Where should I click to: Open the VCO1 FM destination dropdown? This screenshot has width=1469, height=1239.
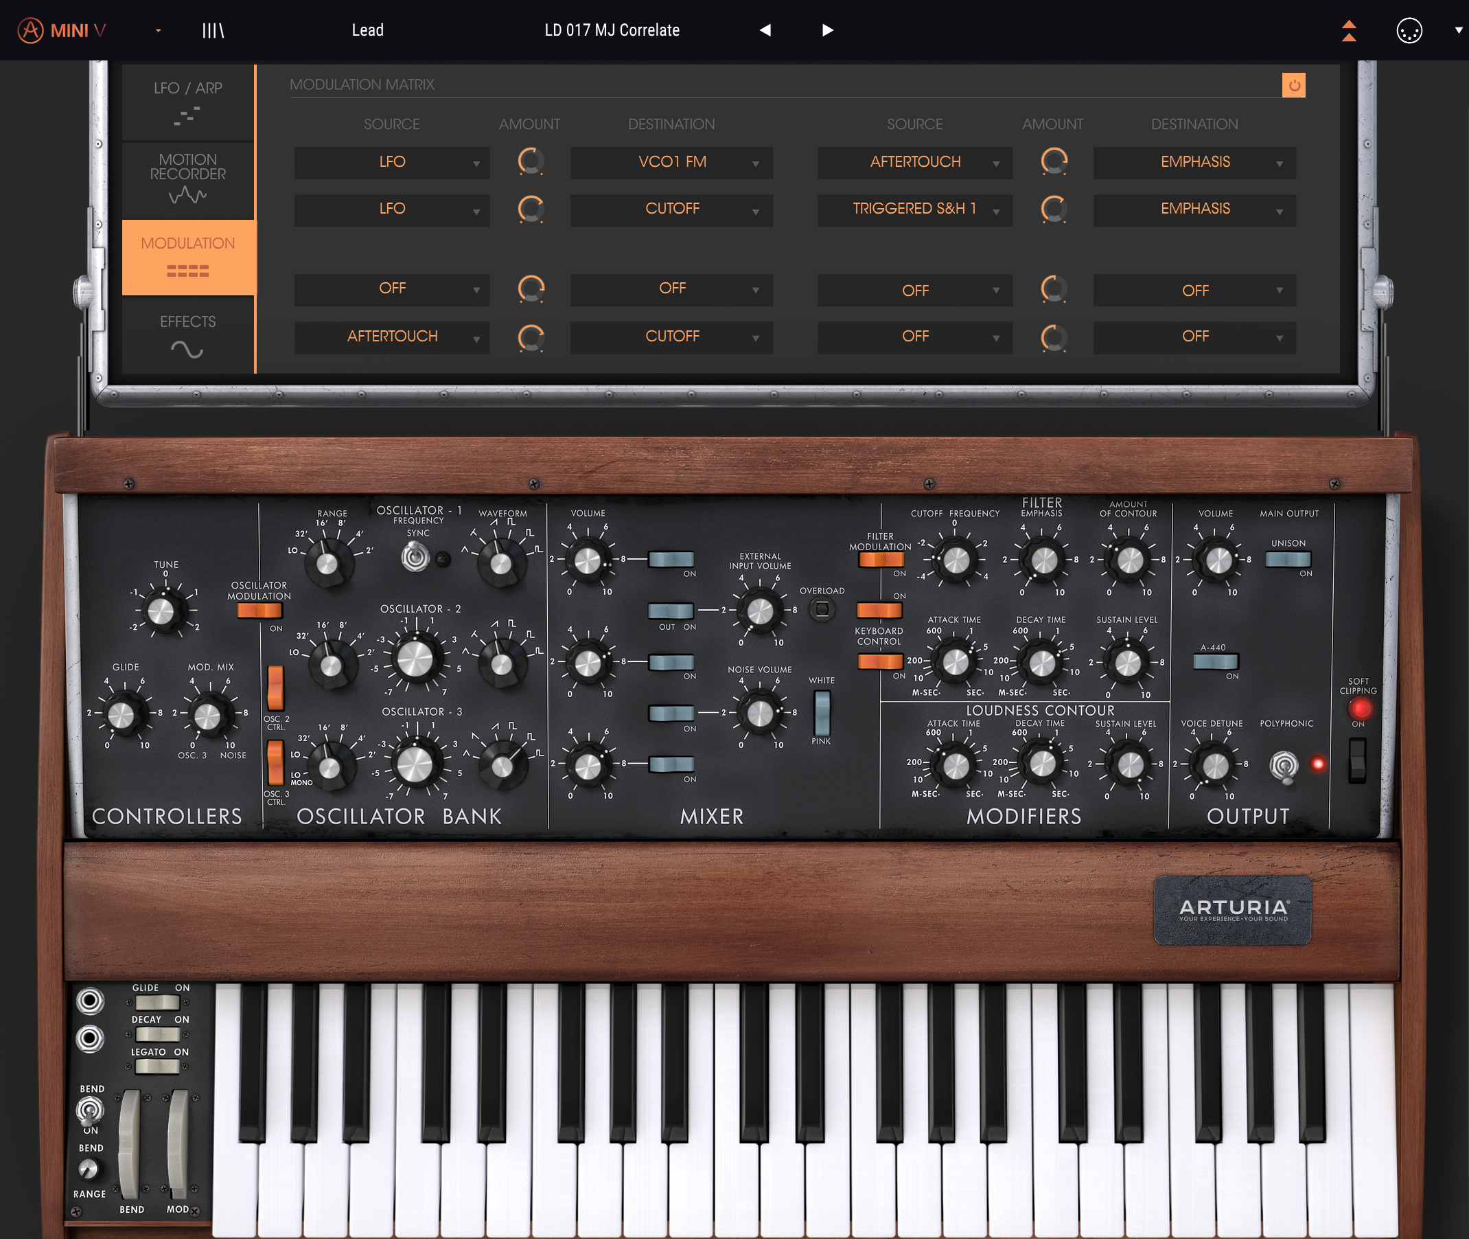671,162
